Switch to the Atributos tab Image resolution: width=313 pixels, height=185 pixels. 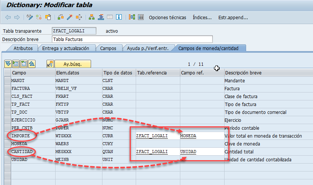[x=23, y=48]
